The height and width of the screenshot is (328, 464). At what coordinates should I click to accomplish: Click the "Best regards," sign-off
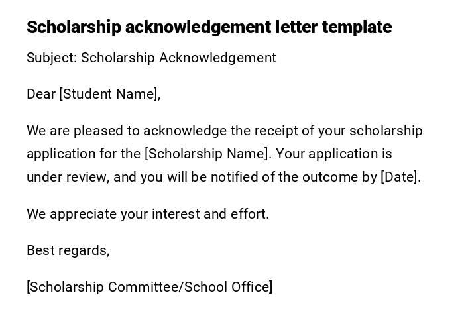pos(68,250)
